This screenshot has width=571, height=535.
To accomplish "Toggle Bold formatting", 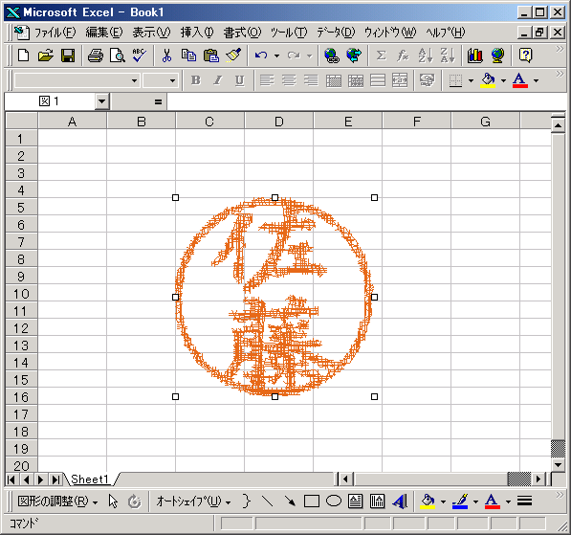I will click(x=196, y=80).
